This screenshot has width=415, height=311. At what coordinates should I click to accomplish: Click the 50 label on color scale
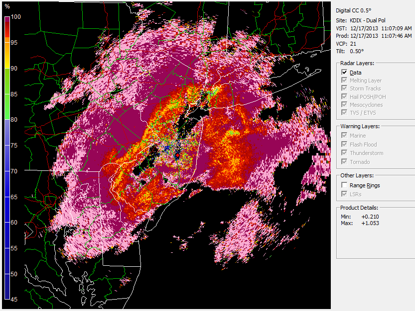pos(14,274)
